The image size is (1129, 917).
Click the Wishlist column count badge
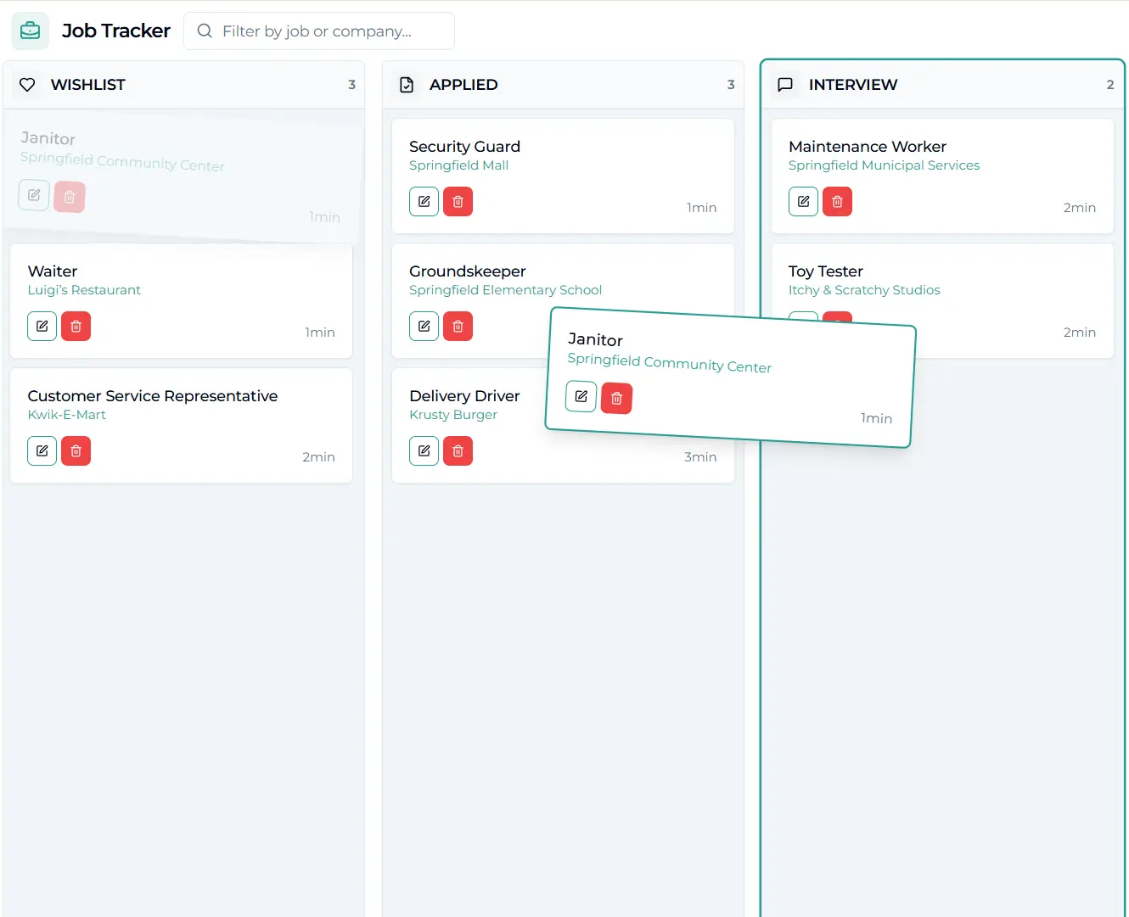[x=351, y=84]
